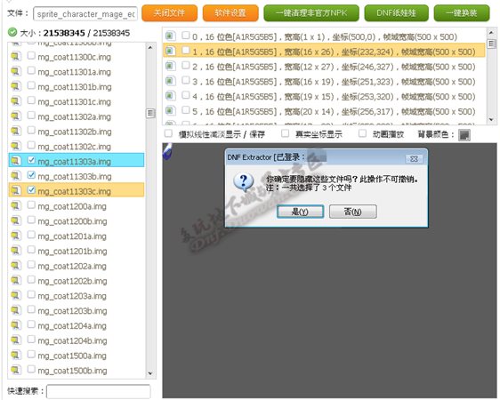Viewport: 500px width, 400px height.
Task: Select the mg_coat1202b.img row
Action: point(77,281)
